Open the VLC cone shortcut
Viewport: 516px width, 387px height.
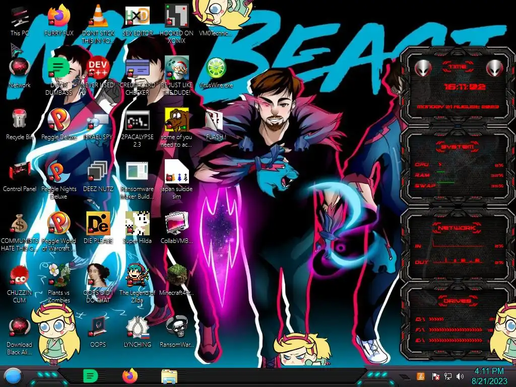coord(98,24)
